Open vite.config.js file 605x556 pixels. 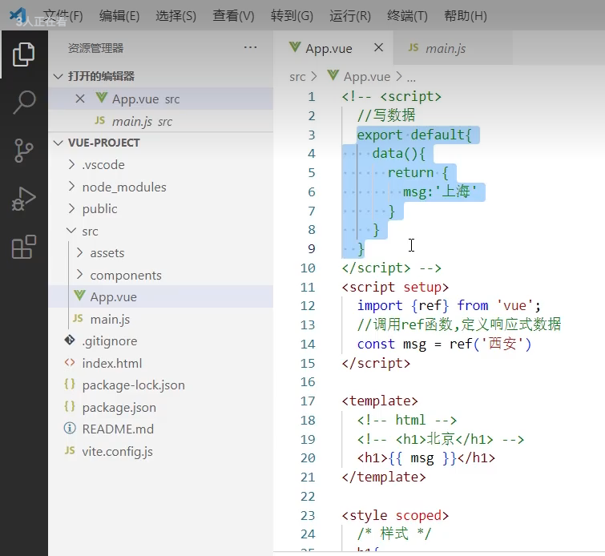coord(161,451)
